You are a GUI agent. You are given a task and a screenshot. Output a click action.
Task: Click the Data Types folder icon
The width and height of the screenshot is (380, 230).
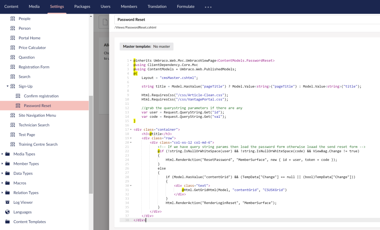7,173
